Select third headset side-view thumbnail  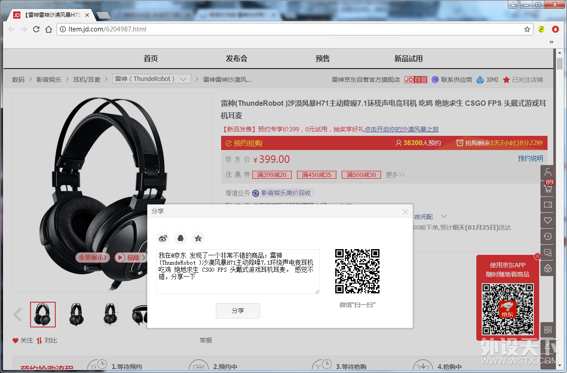[x=110, y=315]
